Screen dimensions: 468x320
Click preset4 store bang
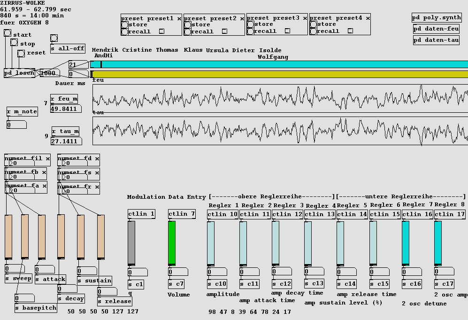[x=314, y=24]
